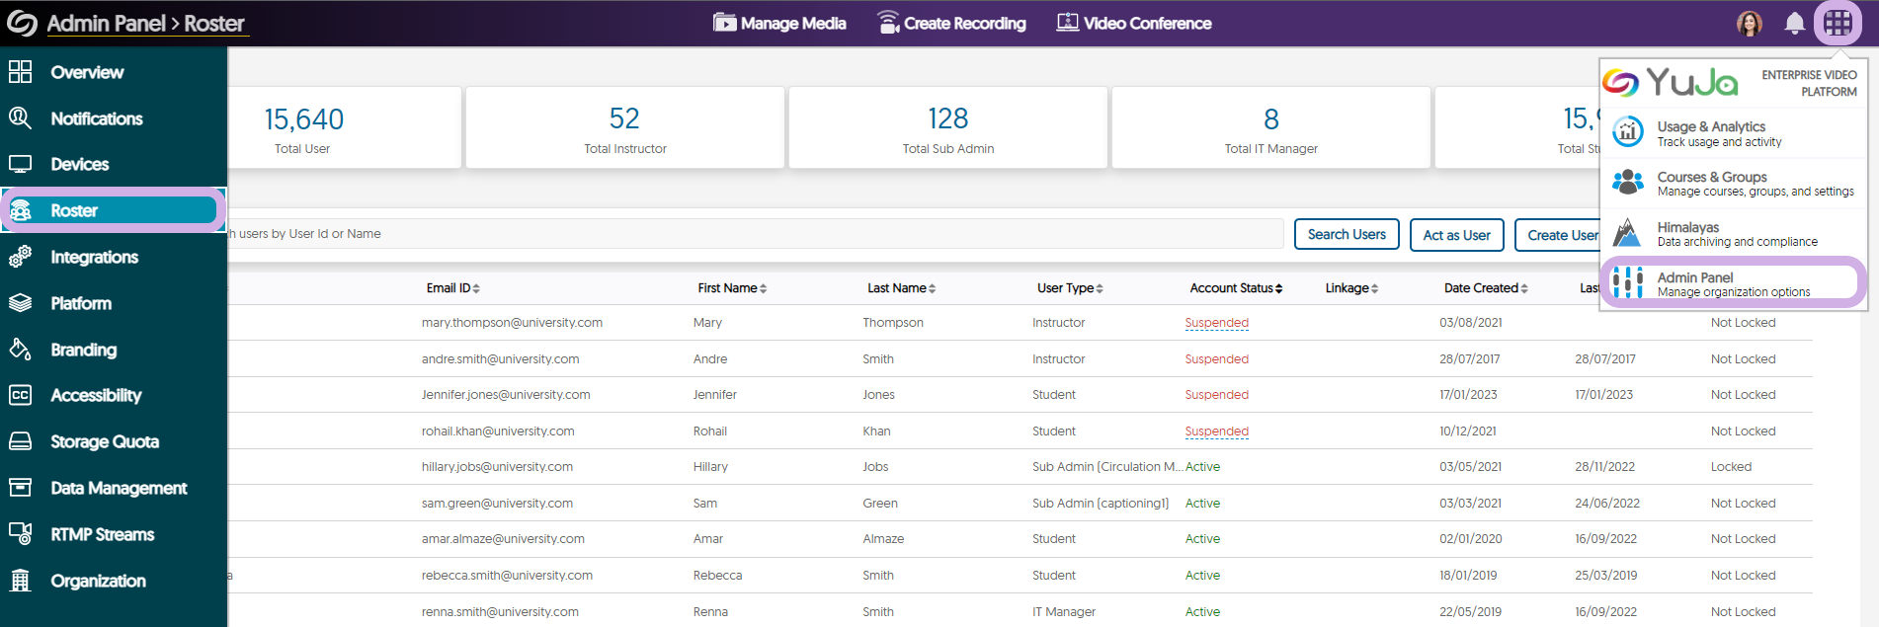Sort table by Account Status column

(1236, 288)
